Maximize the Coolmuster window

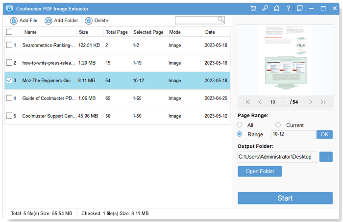tap(323, 8)
